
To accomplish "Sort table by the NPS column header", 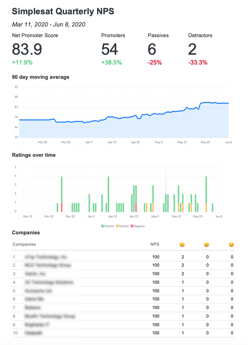I will click(x=155, y=244).
